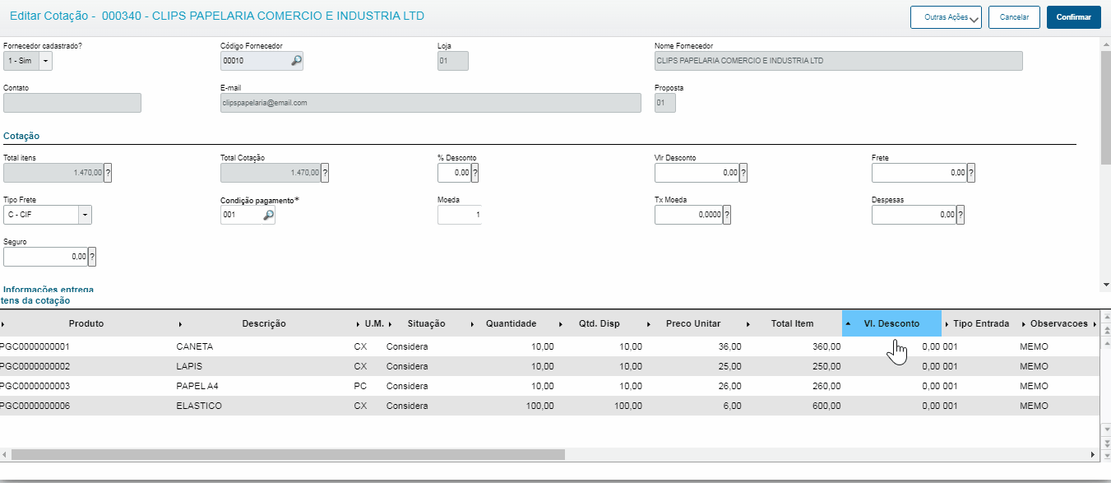Click the Informações entrega section heading
Viewport: 1111px width, 483px height.
pyautogui.click(x=49, y=290)
